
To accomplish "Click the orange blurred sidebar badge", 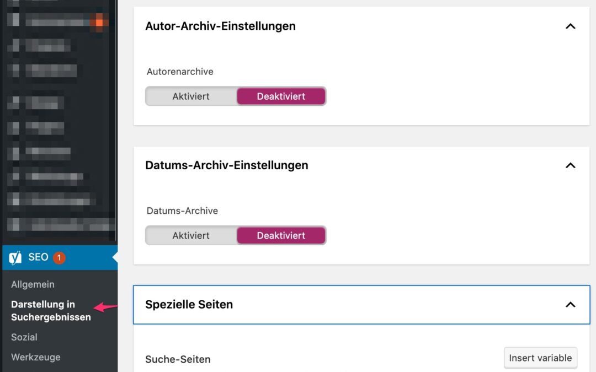I will tap(99, 22).
